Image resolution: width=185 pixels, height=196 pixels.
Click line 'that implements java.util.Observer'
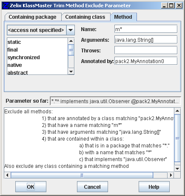123,159
